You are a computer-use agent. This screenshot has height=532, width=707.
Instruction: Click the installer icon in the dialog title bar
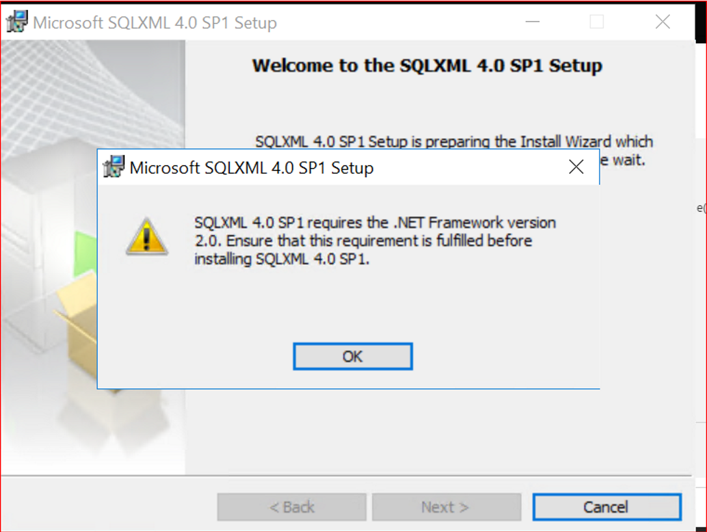[x=114, y=167]
